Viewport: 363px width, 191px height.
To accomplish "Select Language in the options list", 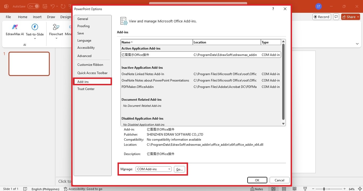I will 92,40.
